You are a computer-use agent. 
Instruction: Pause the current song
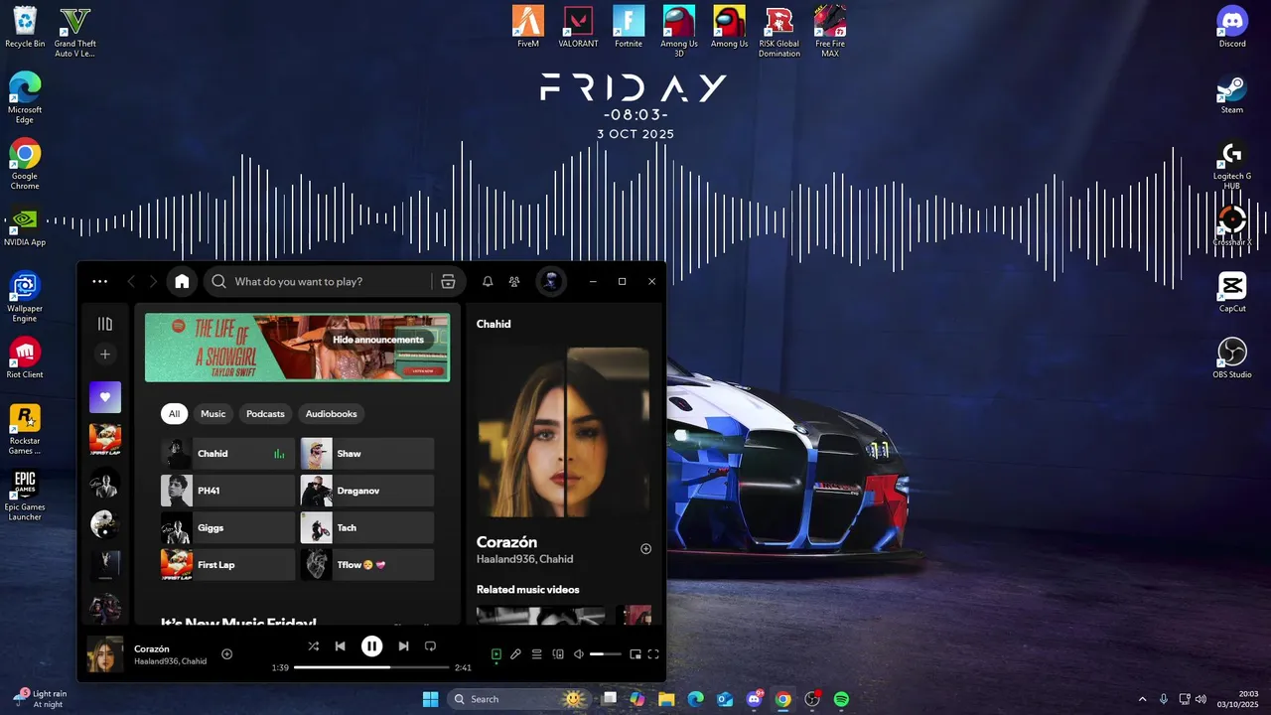coord(371,646)
